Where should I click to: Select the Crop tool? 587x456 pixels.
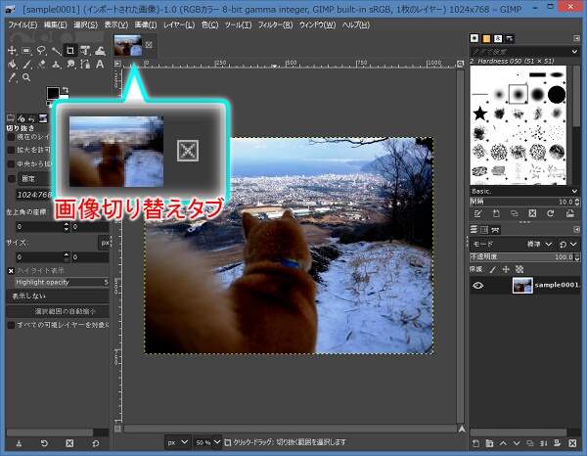[70, 50]
